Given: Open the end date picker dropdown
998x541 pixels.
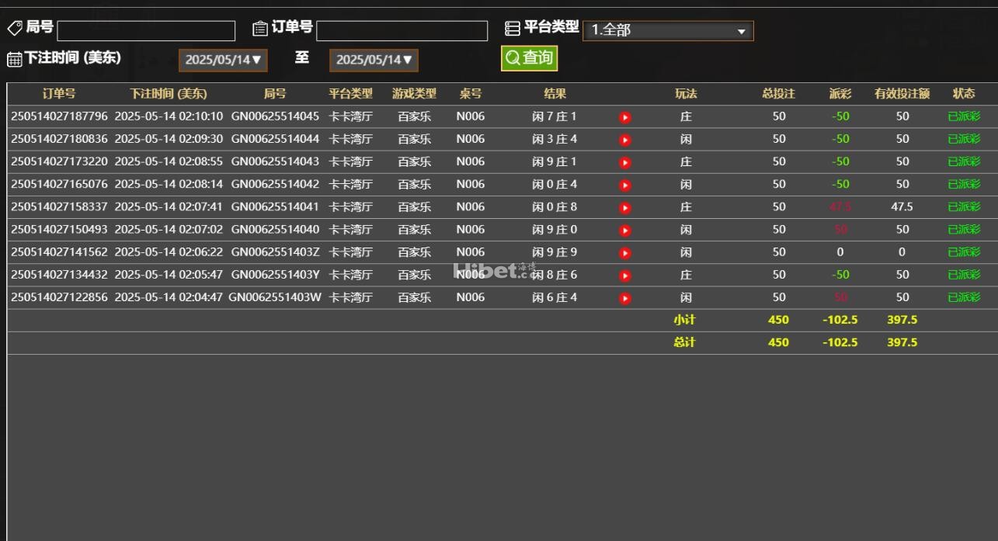Looking at the screenshot, I should click(x=374, y=60).
